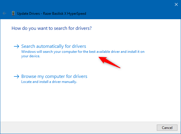Click the device icon beside Update Drivers title
The image size is (181, 134).
click(13, 13)
